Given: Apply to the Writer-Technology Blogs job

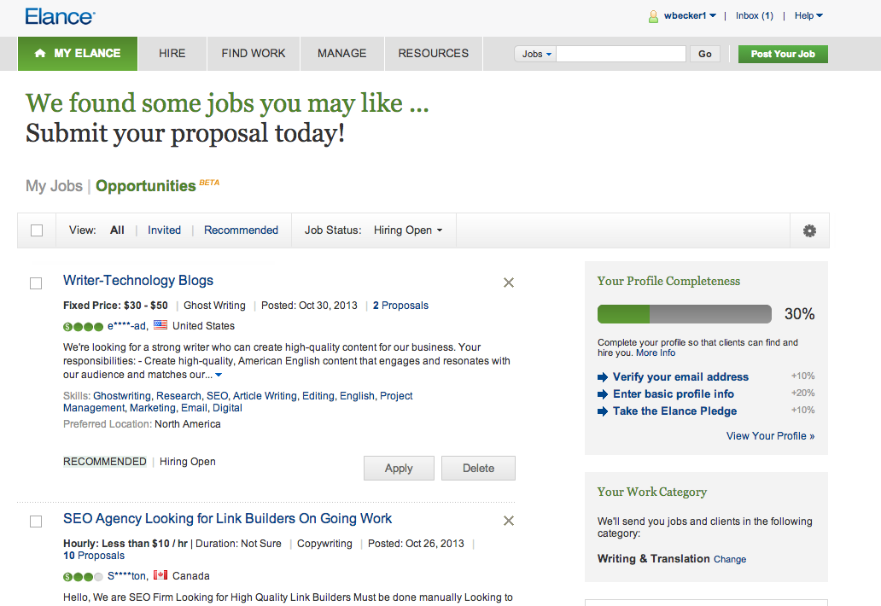Looking at the screenshot, I should [x=399, y=468].
